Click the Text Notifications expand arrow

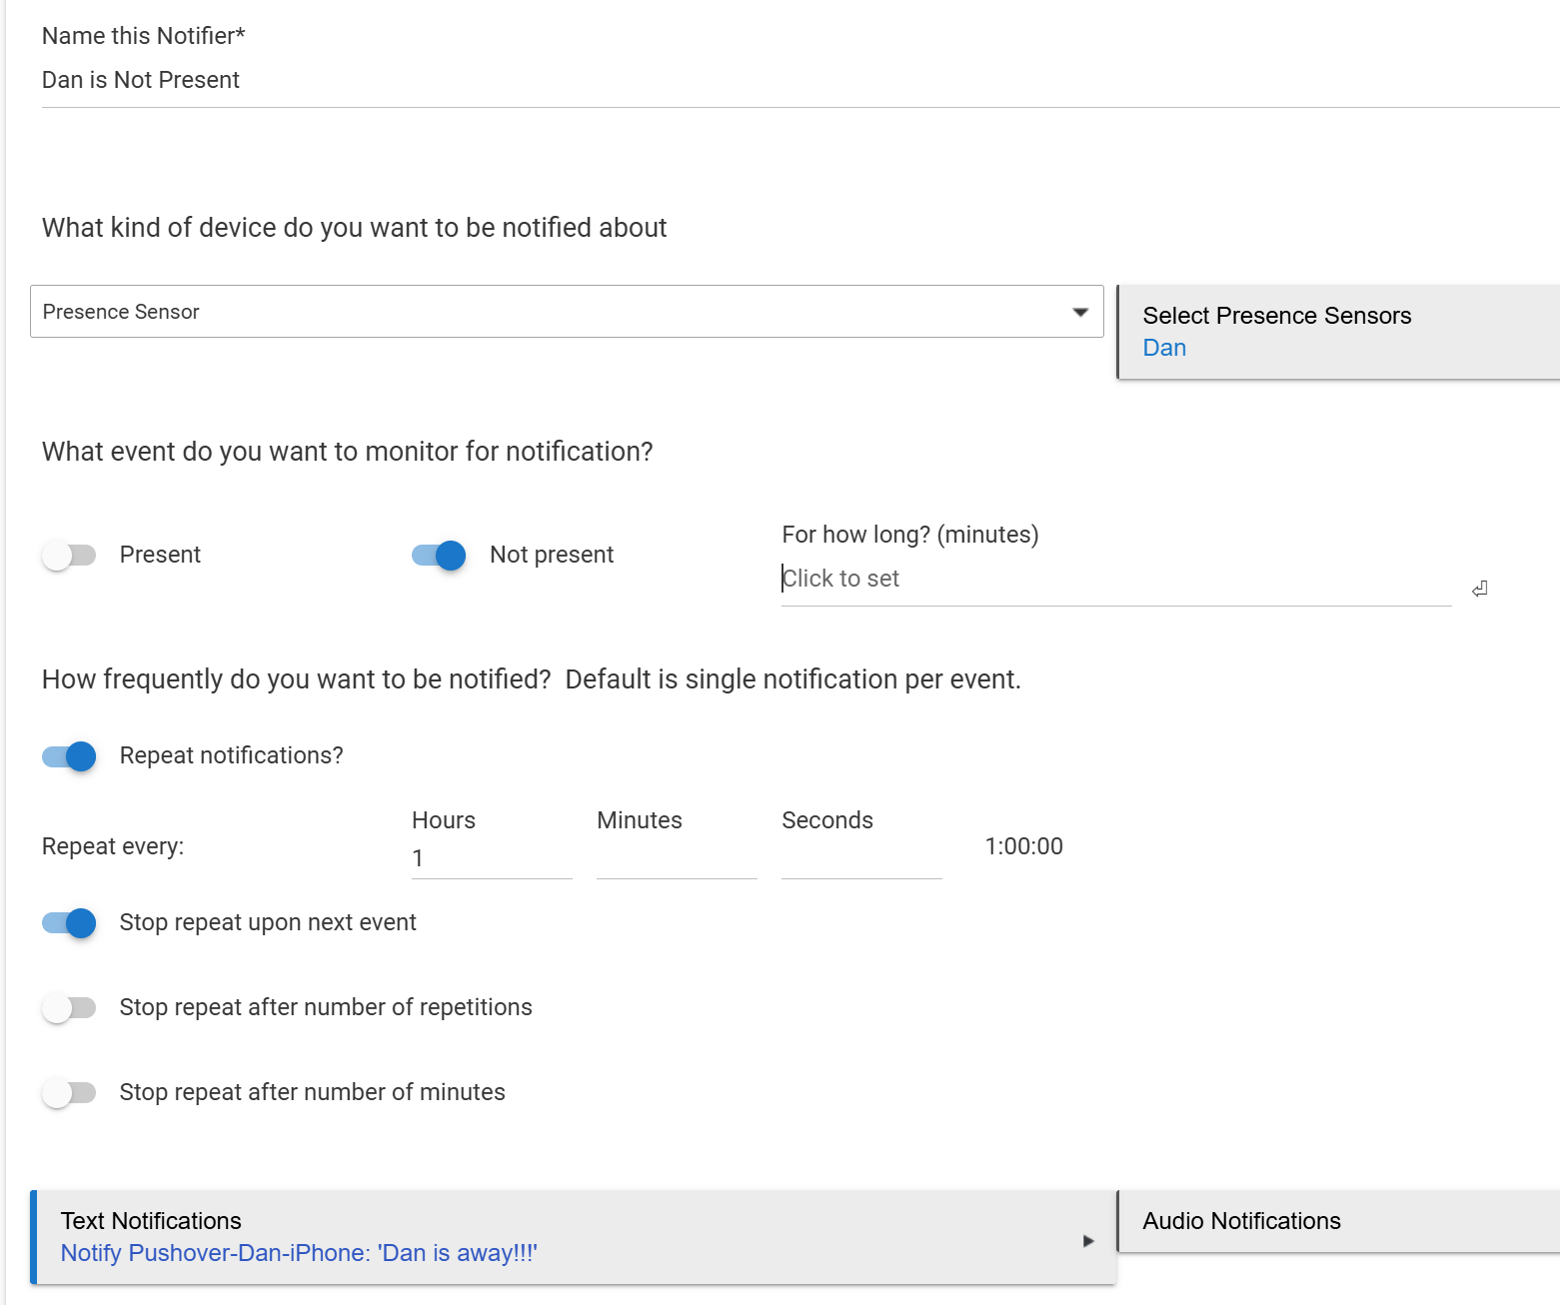point(1088,1241)
